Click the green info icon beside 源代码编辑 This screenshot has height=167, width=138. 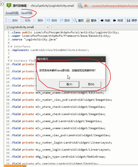coord(9,5)
